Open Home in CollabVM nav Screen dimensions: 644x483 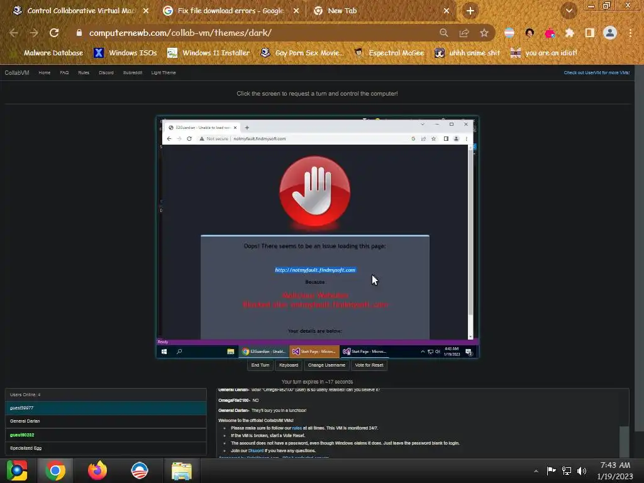[45, 73]
